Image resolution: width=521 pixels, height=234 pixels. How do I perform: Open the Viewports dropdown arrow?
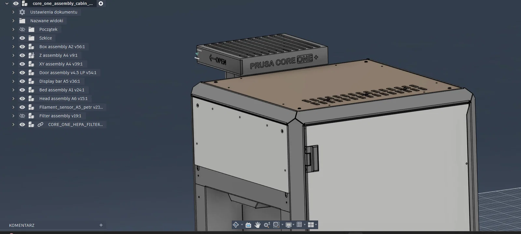click(316, 225)
